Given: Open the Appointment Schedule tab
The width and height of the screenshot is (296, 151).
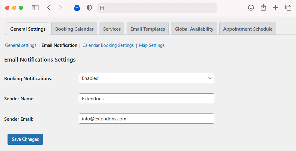Looking at the screenshot, I should click(x=248, y=29).
